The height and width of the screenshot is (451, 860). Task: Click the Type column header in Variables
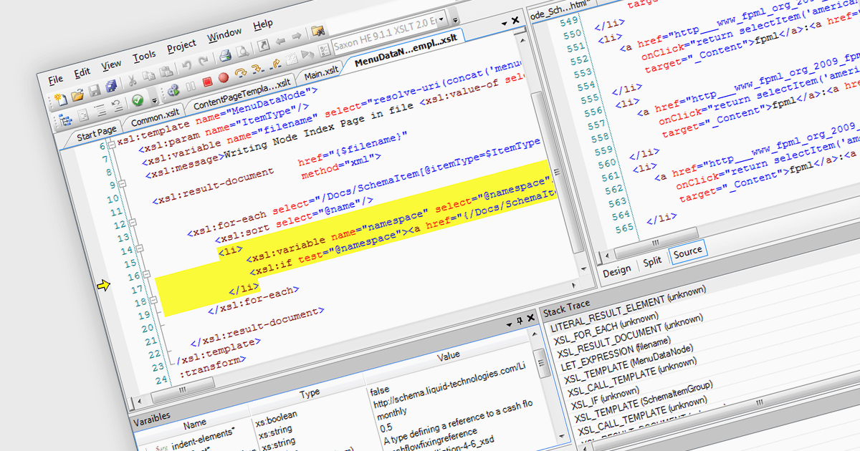(x=309, y=393)
